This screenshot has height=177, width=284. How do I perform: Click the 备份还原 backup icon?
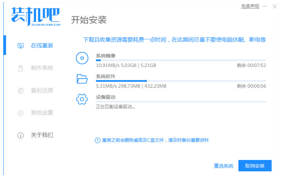click(20, 90)
